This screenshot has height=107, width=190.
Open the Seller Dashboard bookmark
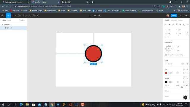[129, 11]
